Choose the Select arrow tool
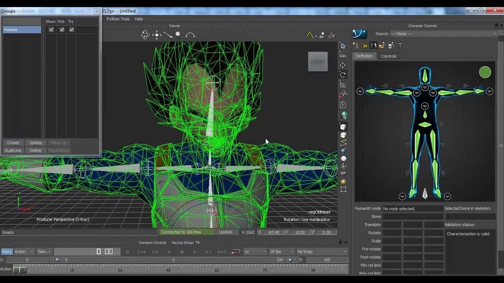This screenshot has height=283, width=504. (x=343, y=46)
